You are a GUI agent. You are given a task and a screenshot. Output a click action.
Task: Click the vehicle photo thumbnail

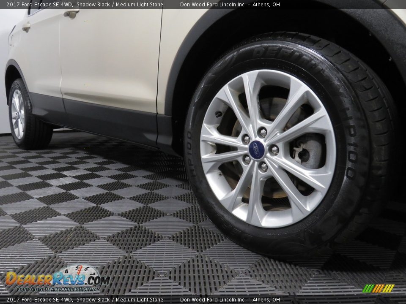[203, 152]
